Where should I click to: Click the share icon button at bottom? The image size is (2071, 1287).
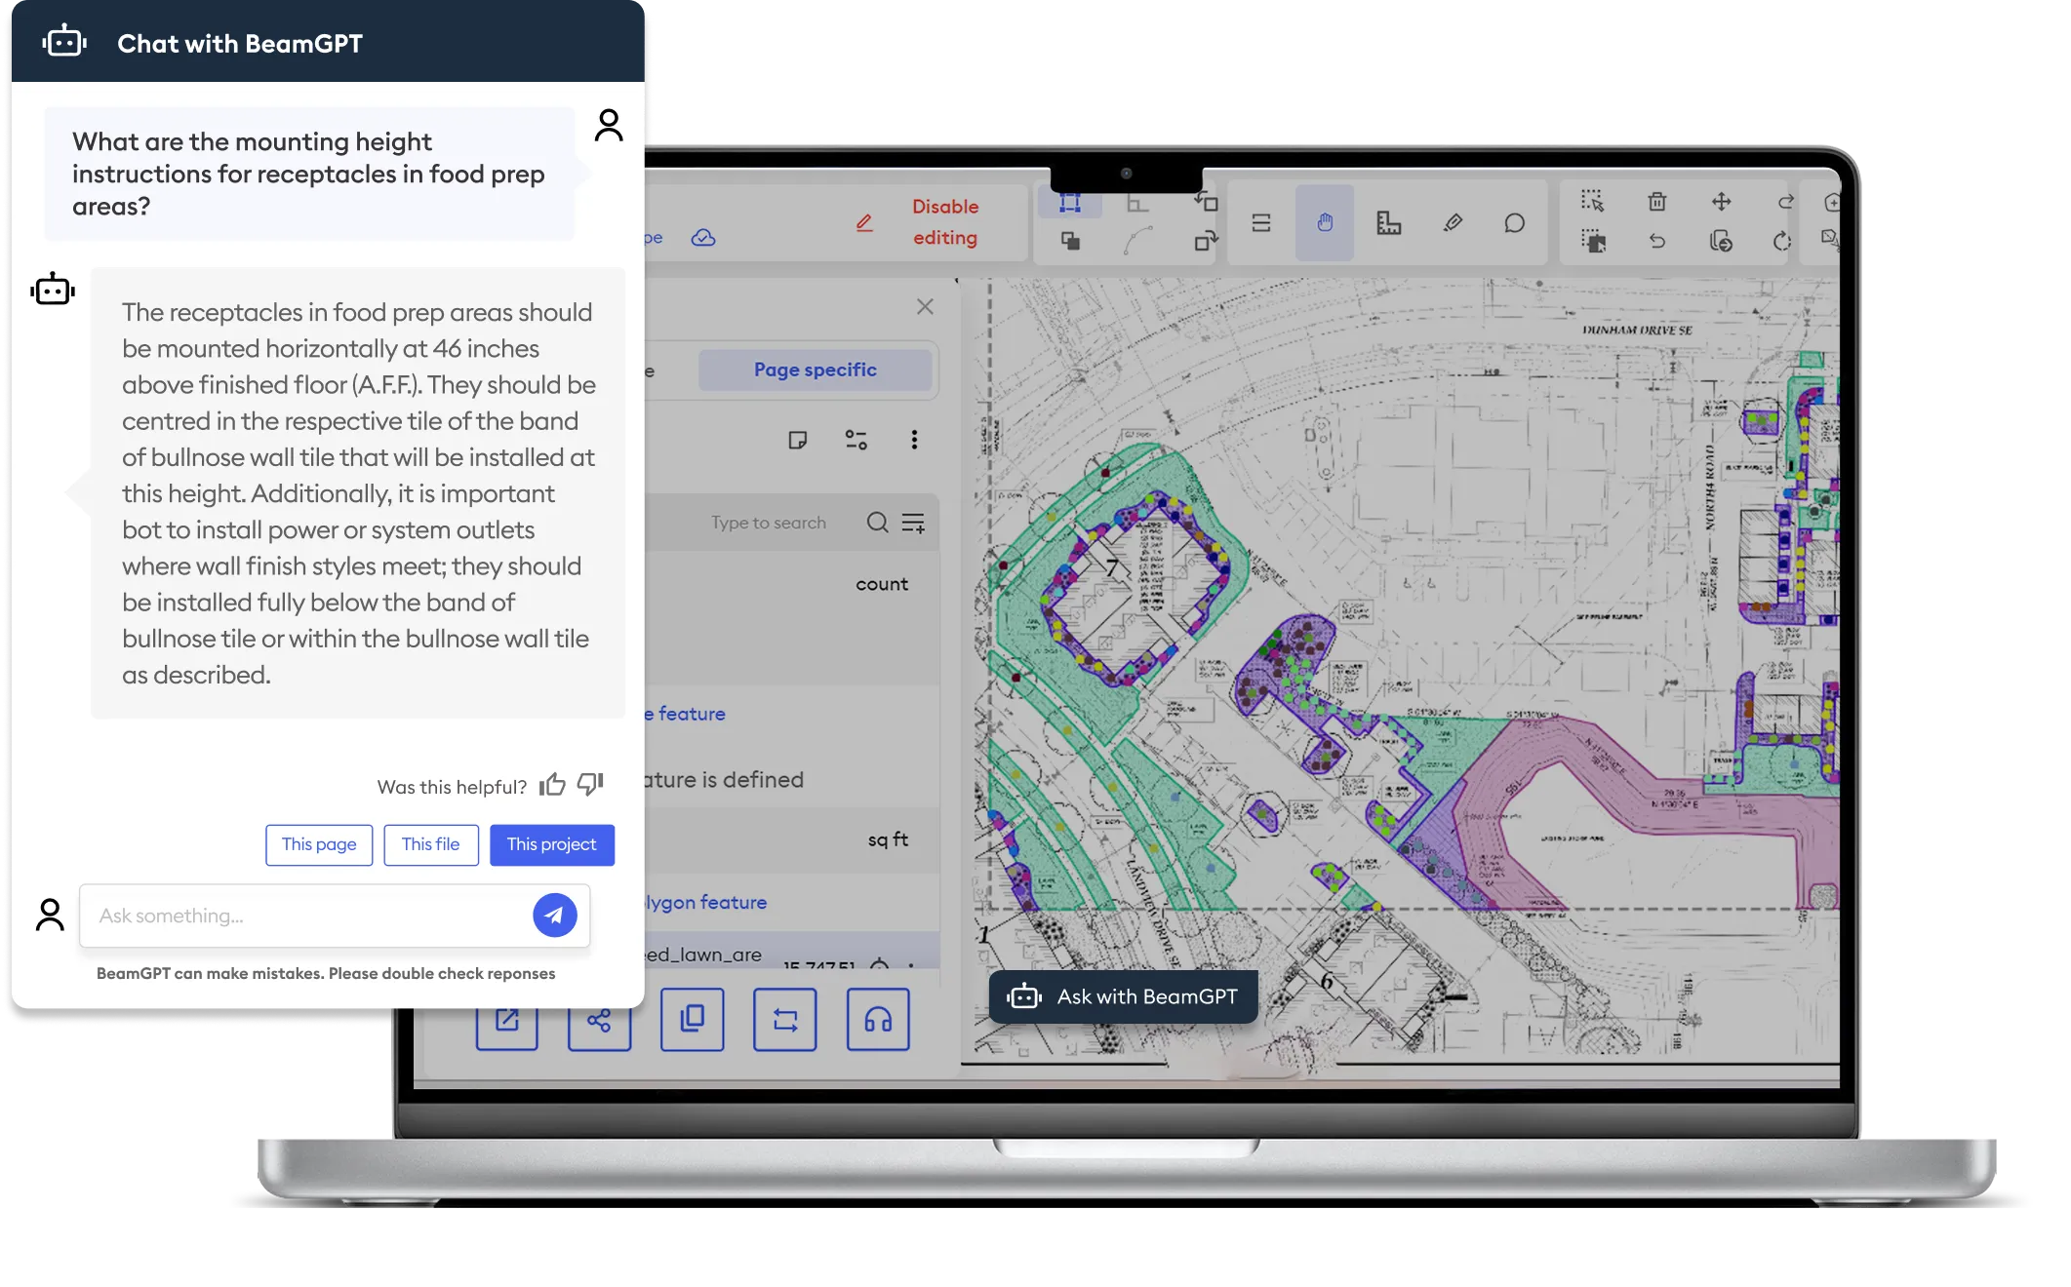pos(599,1020)
